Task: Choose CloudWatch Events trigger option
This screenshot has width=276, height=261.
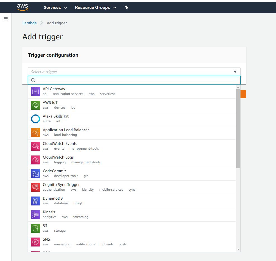Action: (132, 146)
